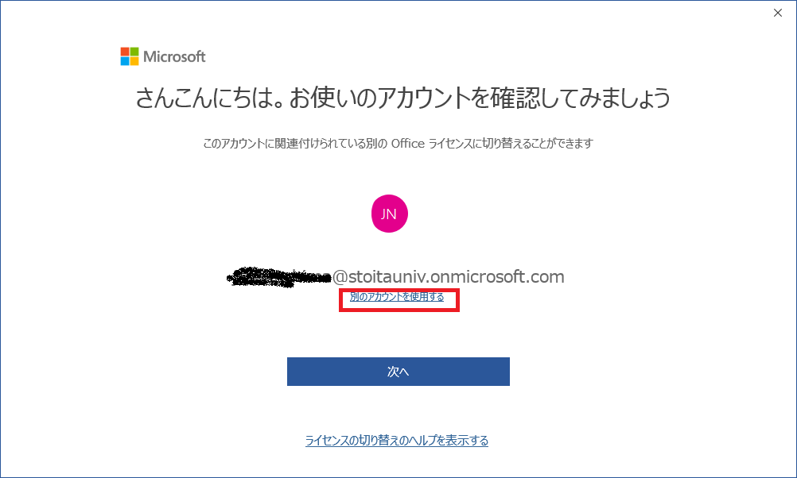Click the さんこんにちは greeting heading
Image resolution: width=797 pixels, height=478 pixels.
[402, 98]
